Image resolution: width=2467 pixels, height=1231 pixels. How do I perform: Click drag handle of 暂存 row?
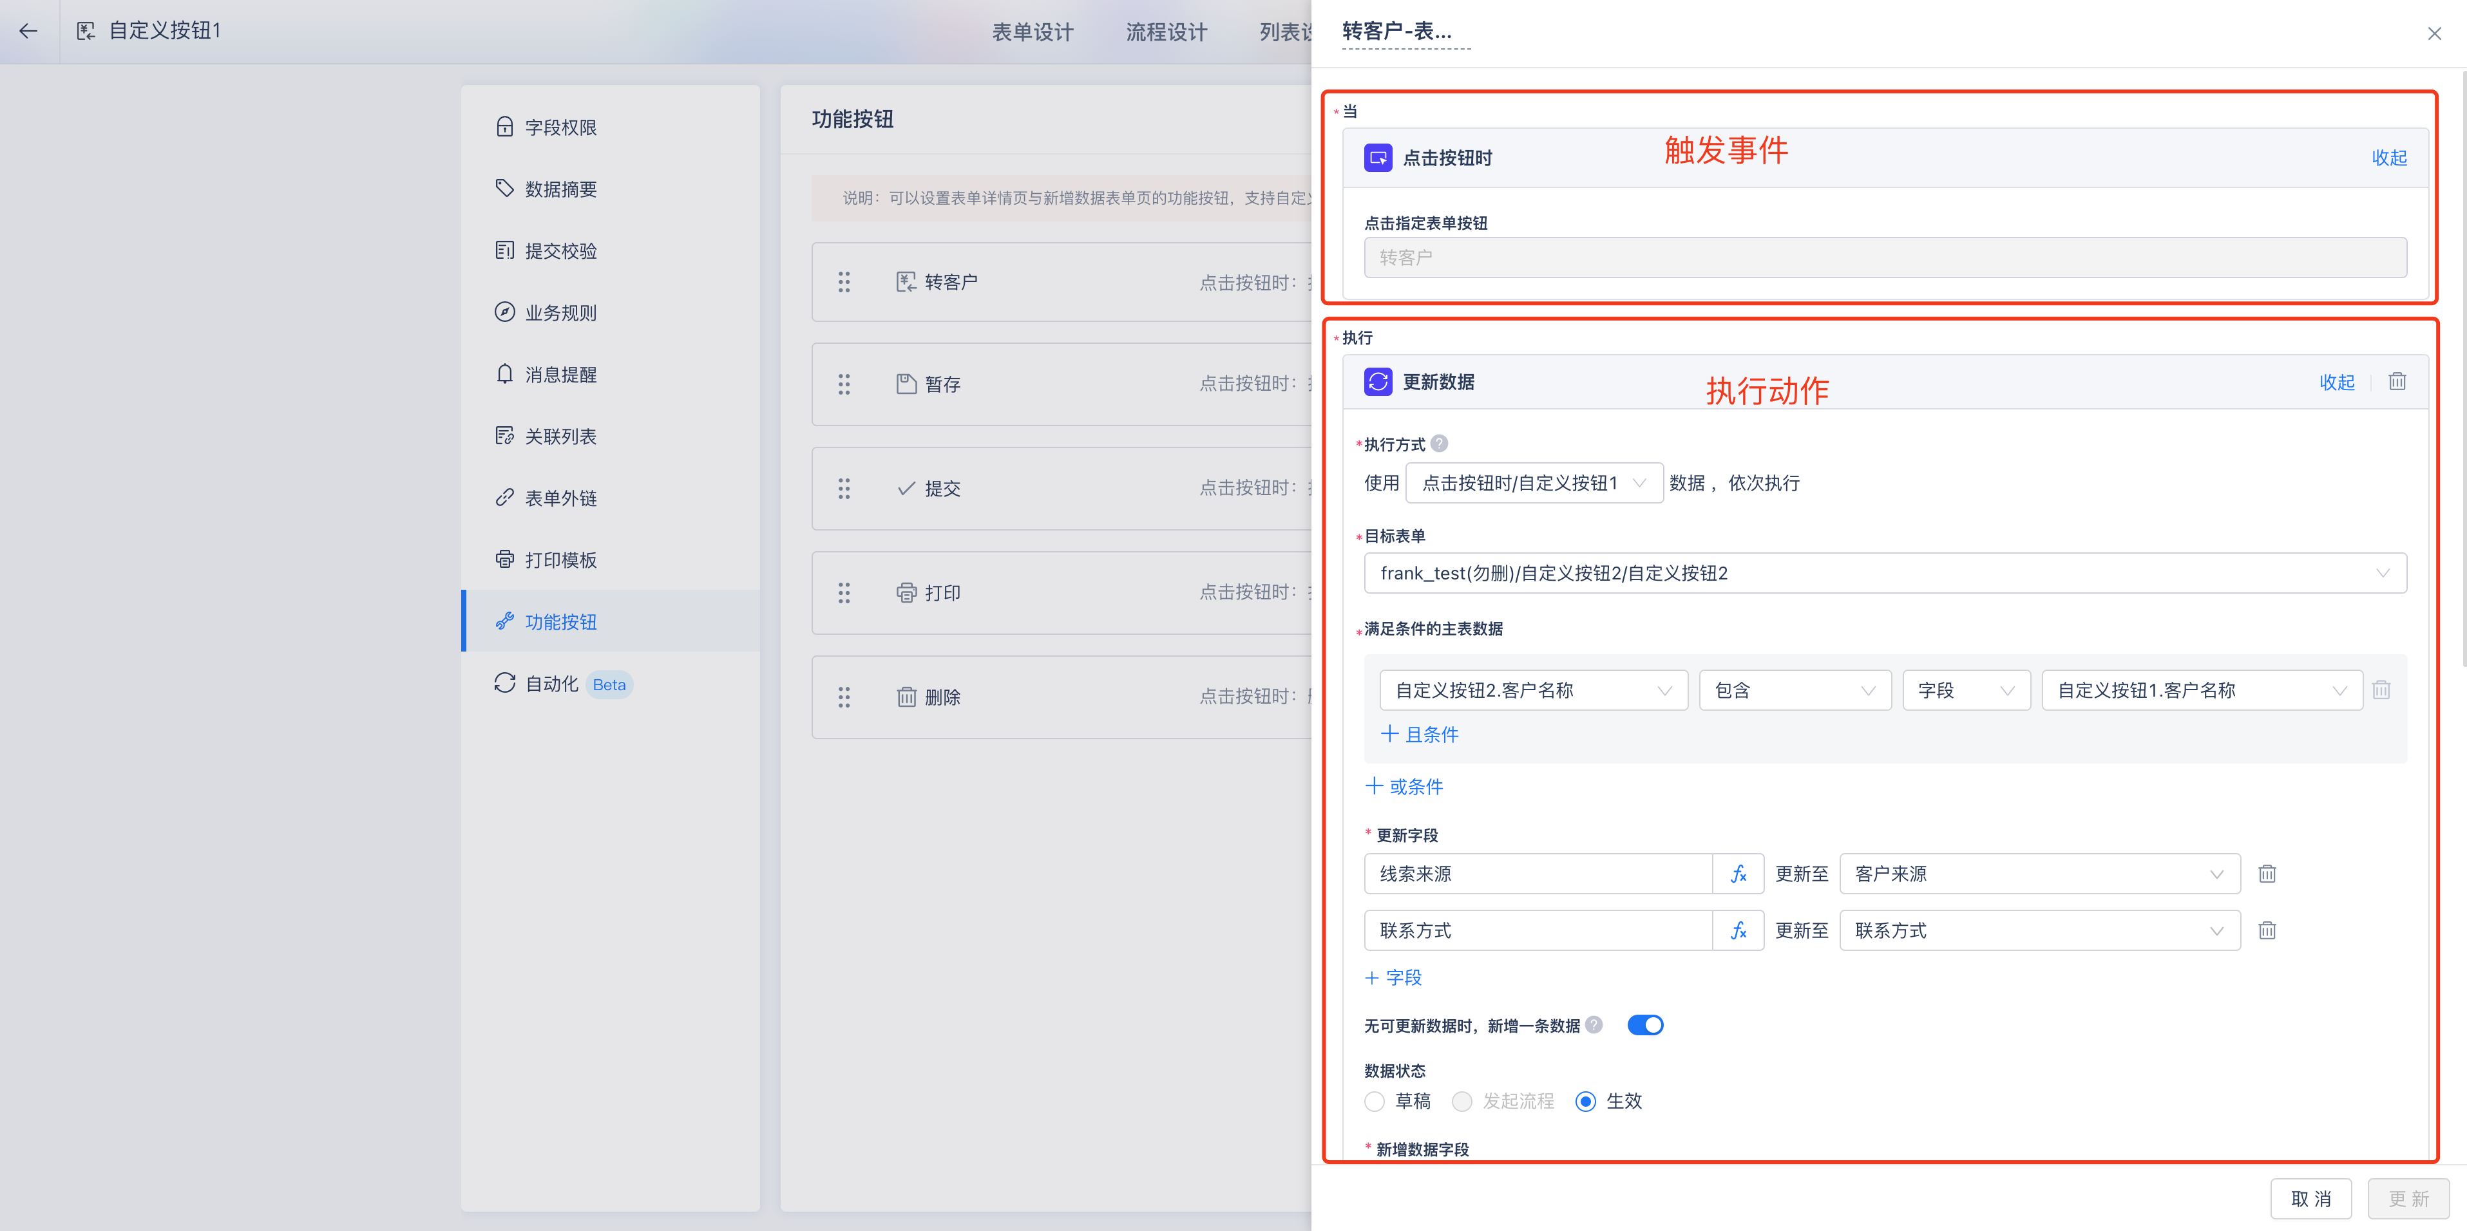(x=844, y=384)
